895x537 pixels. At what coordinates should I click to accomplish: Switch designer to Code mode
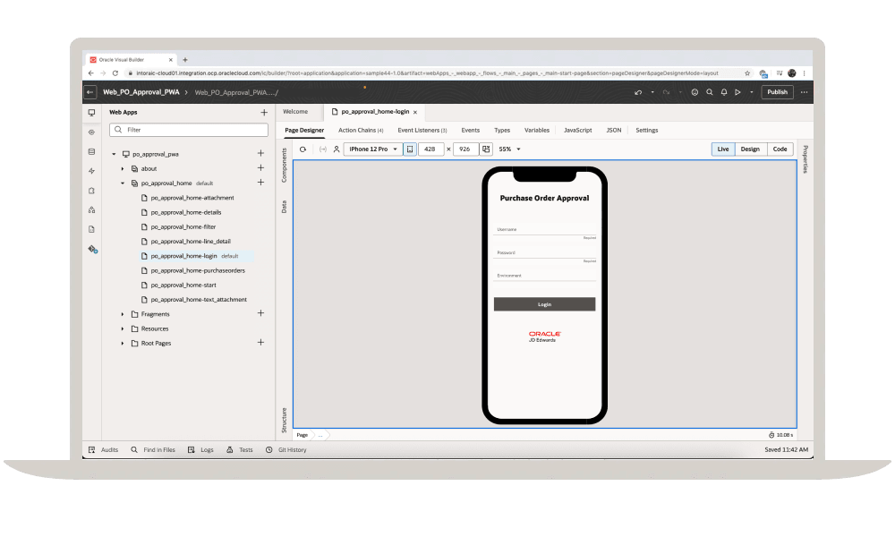click(x=780, y=149)
